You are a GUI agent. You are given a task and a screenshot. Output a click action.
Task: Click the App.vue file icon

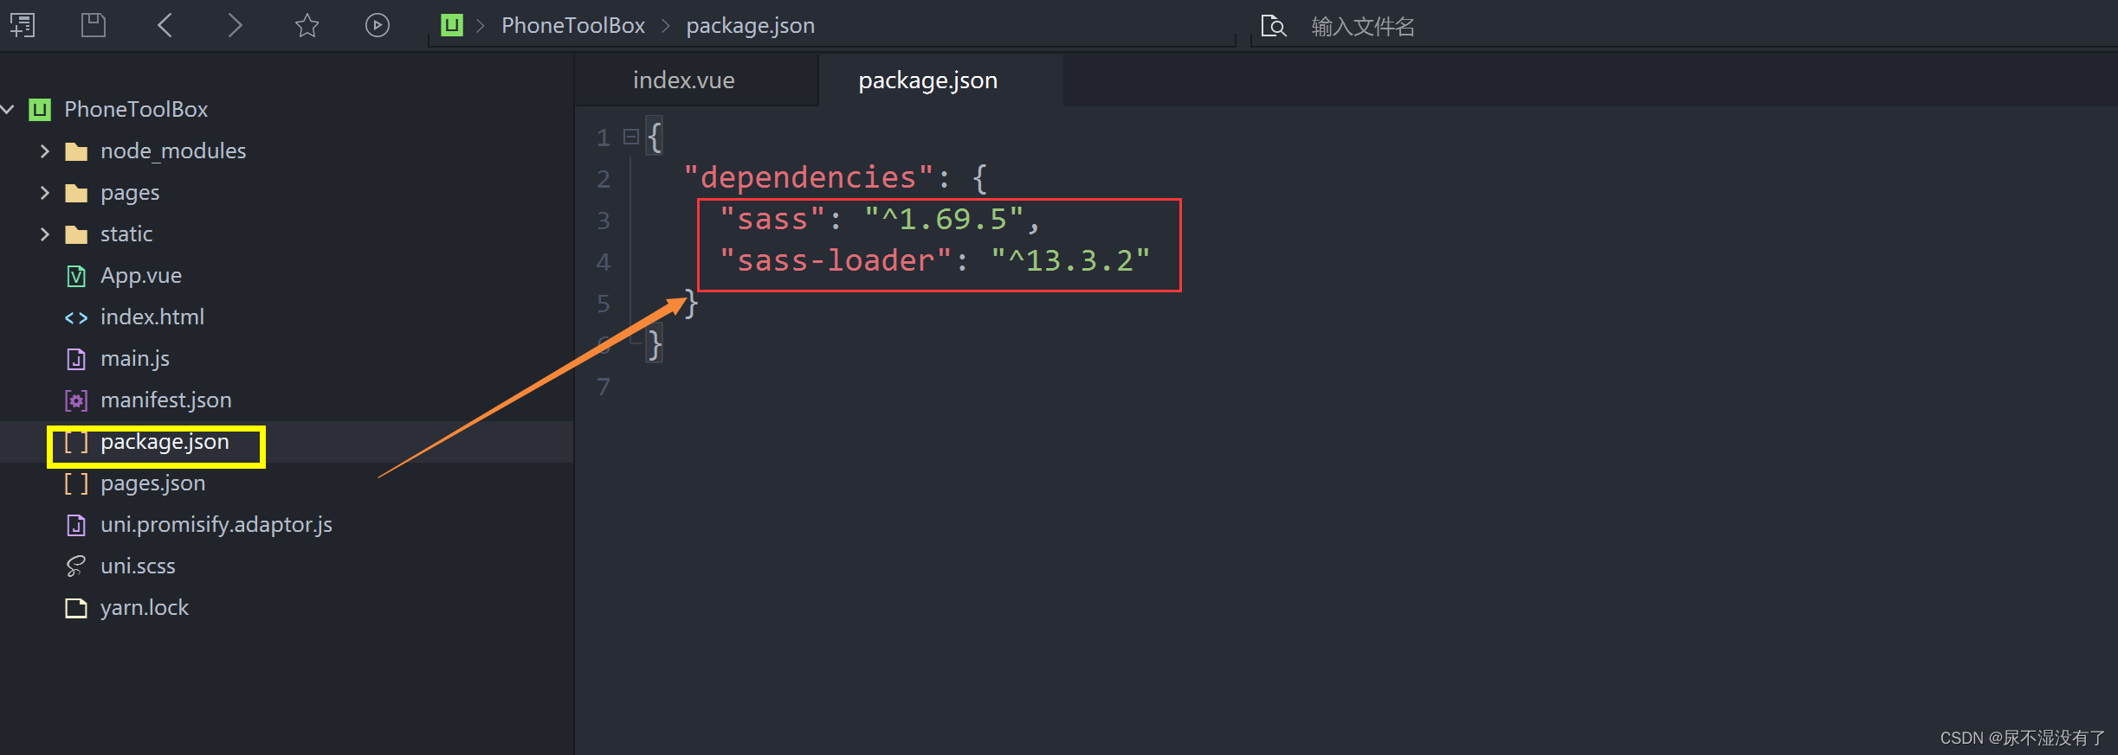[76, 277]
